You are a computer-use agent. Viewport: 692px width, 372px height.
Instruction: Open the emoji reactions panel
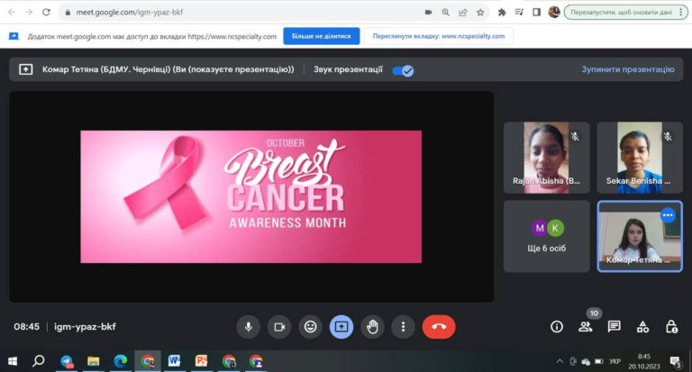click(310, 326)
